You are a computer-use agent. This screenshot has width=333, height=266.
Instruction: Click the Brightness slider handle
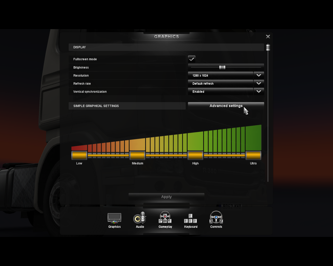pos(222,67)
